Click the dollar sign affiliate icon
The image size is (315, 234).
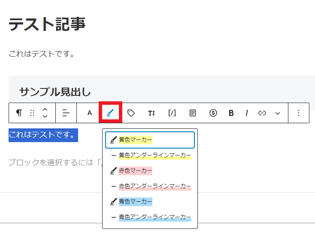[x=213, y=113]
